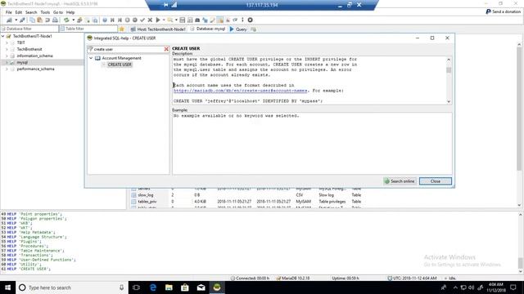Image resolution: width=524 pixels, height=294 pixels.
Task: Click the black circle X icon ending the toolbar
Action: click(x=250, y=20)
